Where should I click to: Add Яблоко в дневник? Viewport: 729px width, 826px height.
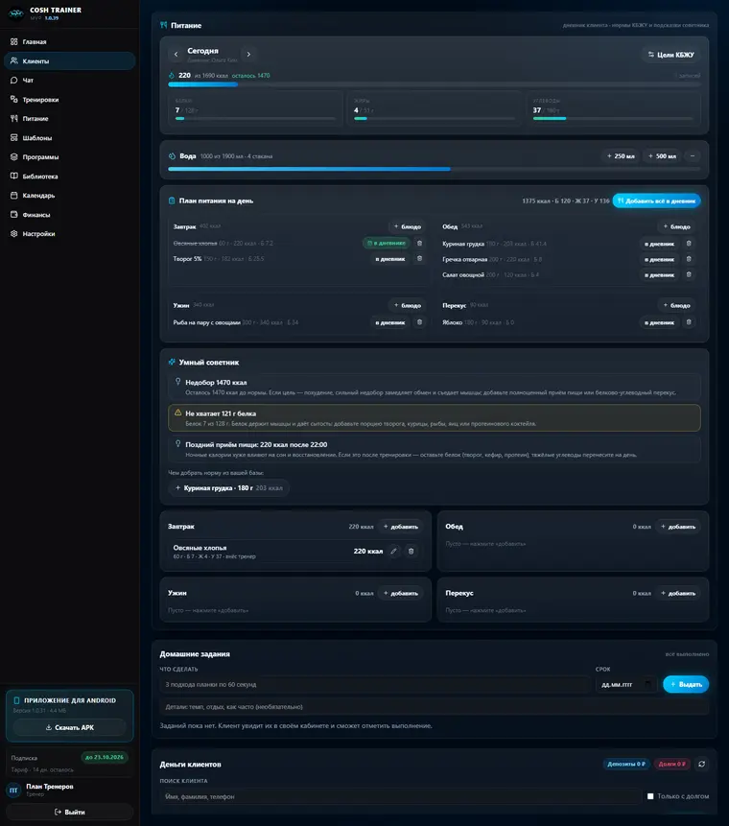coord(659,322)
